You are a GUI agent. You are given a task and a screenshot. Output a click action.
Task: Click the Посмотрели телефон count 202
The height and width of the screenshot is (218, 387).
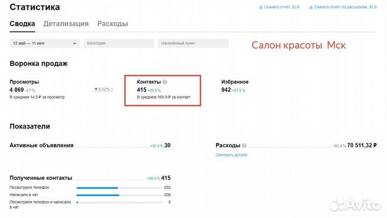(x=167, y=187)
